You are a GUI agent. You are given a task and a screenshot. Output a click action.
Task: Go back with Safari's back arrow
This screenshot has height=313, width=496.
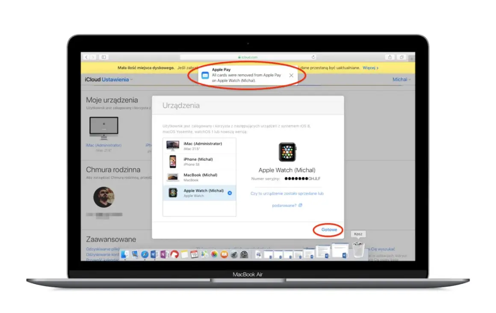tap(86, 57)
